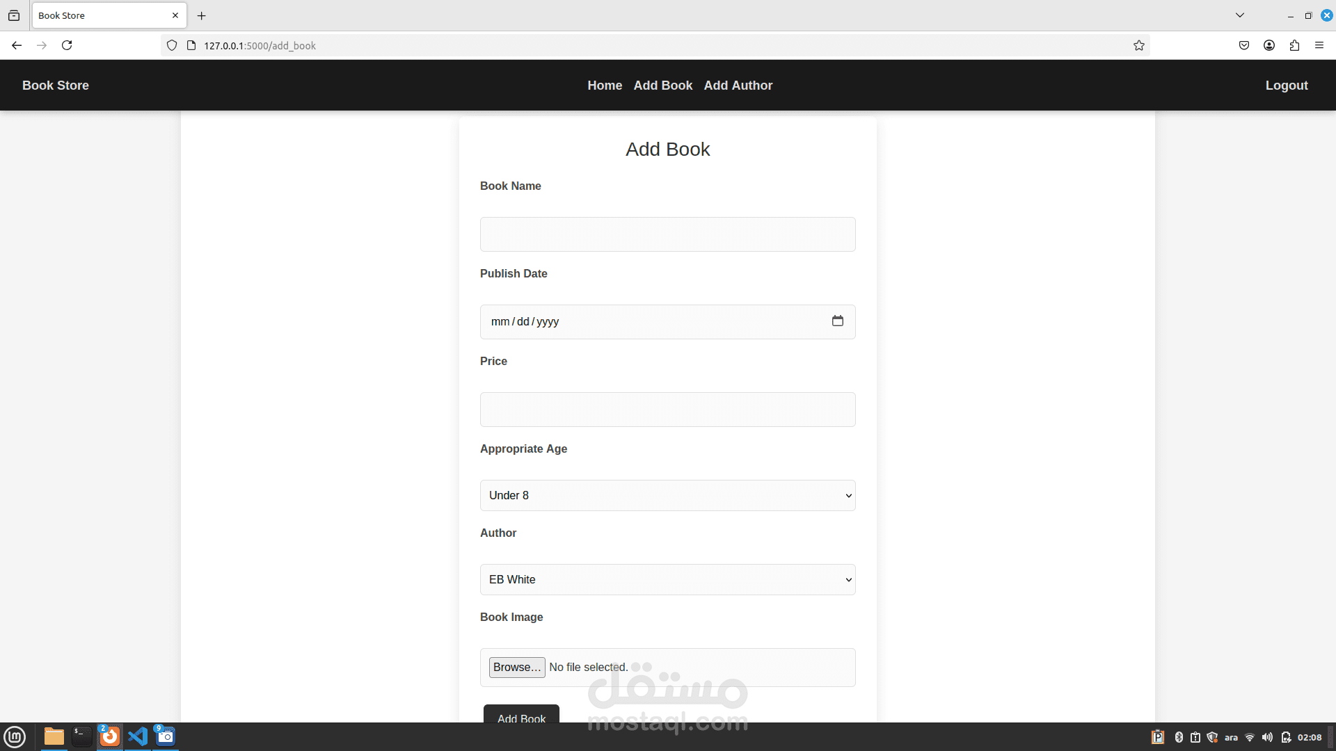1336x751 pixels.
Task: Open Visual Studio Code from the taskbar
Action: pyautogui.click(x=138, y=736)
